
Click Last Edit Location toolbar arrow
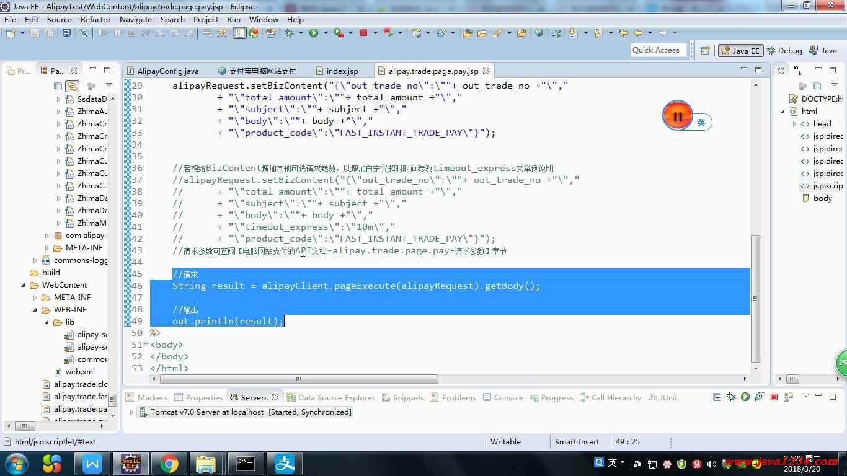tap(623, 33)
